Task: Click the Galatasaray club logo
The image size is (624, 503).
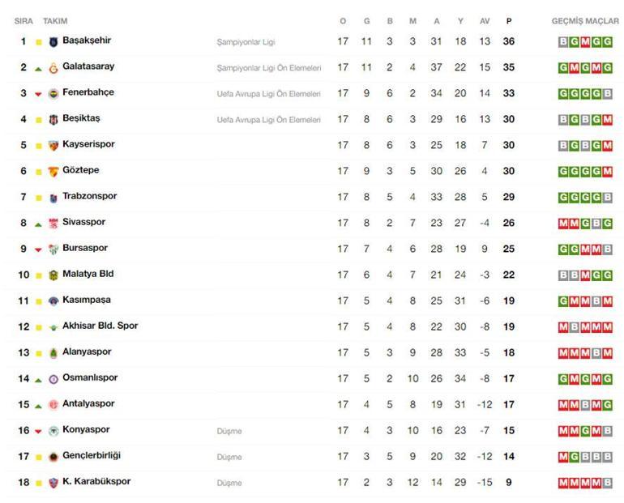Action: (x=53, y=68)
